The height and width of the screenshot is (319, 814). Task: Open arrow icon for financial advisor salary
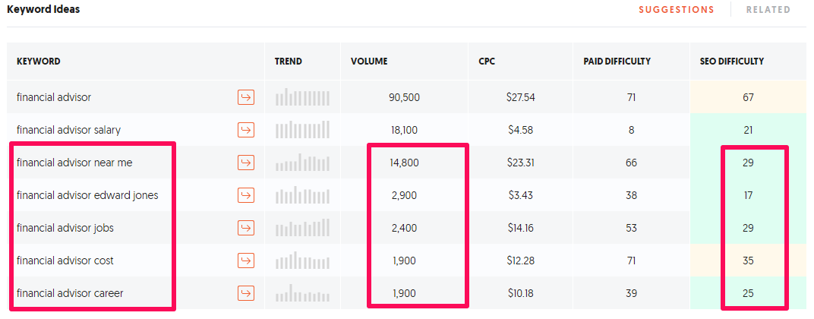(246, 130)
